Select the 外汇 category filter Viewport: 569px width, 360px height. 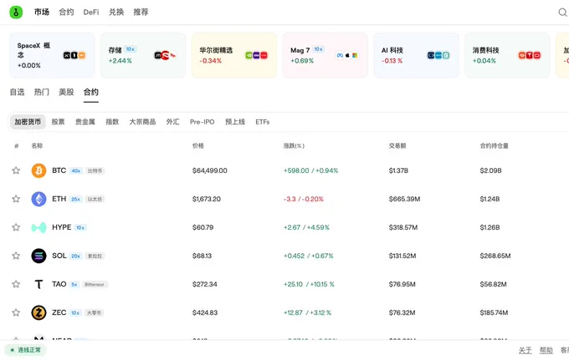point(172,122)
